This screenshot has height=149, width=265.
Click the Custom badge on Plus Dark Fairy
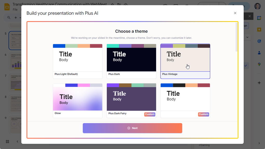150,114
